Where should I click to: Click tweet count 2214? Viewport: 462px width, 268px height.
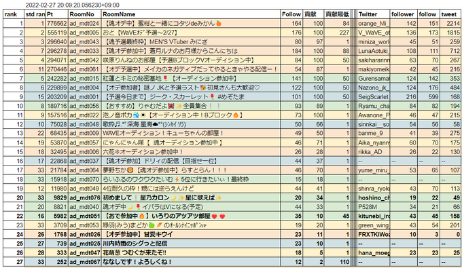click(x=453, y=24)
